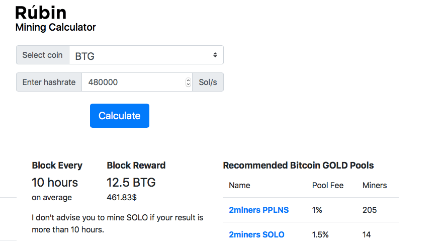Click the 461.83$ reward price
Viewport: 442px width, 245px height.
coord(122,197)
